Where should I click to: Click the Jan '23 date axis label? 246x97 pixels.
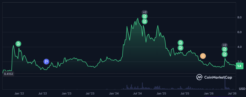[x=66, y=94]
